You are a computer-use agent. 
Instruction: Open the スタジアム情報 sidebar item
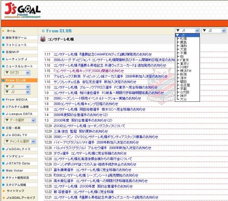click(16, 185)
